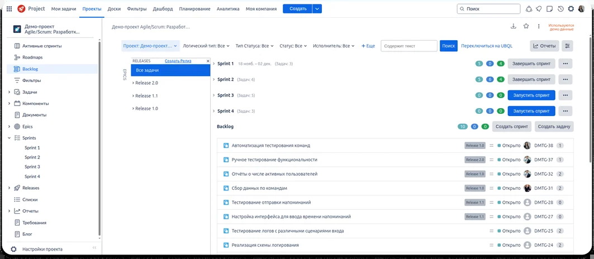Click the download export icon
The height and width of the screenshot is (259, 594).
[x=514, y=26]
